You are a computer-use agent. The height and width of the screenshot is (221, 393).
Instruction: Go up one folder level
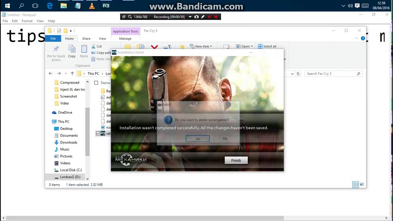(x=72, y=74)
